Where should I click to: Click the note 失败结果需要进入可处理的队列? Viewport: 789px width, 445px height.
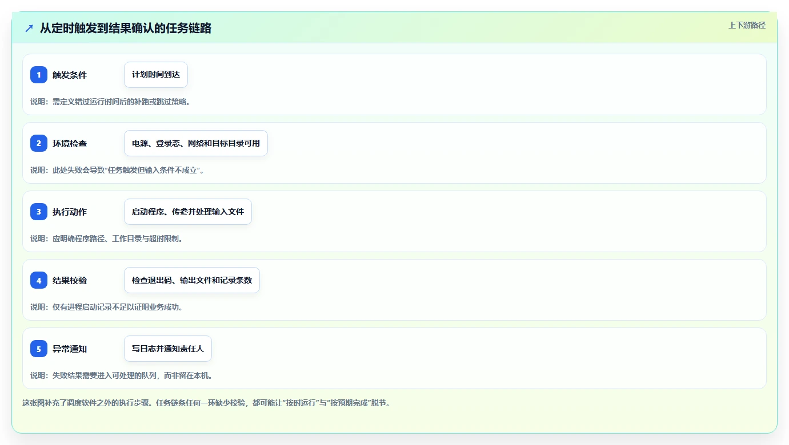122,375
